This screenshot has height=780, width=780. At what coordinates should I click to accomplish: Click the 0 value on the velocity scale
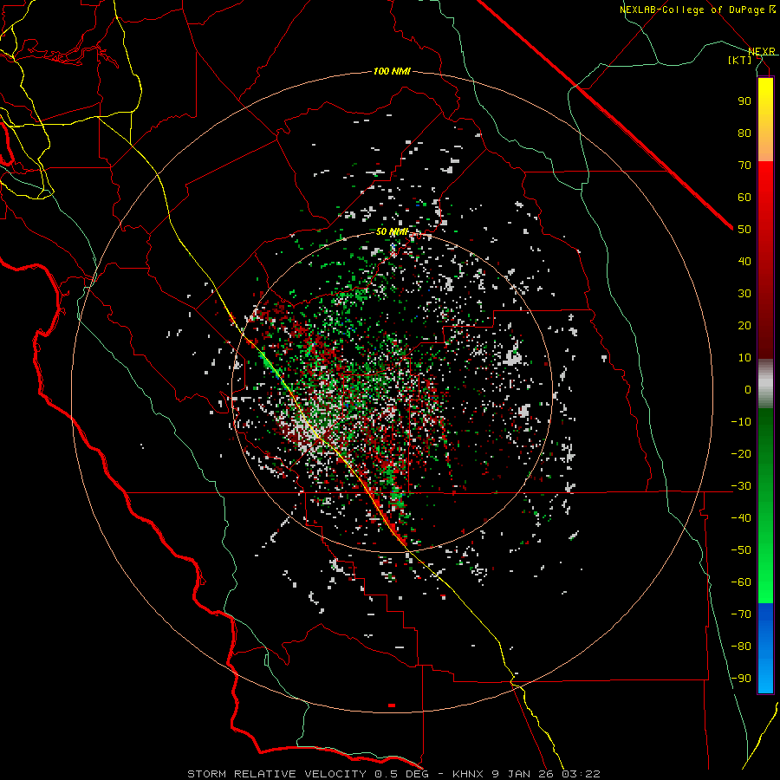[748, 389]
